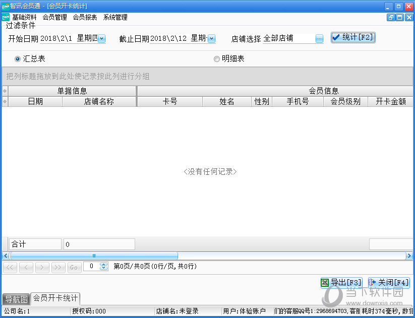Viewport: 415px width, 318px height.
Task: Select the 汇总表 radio button
Action: [18, 59]
